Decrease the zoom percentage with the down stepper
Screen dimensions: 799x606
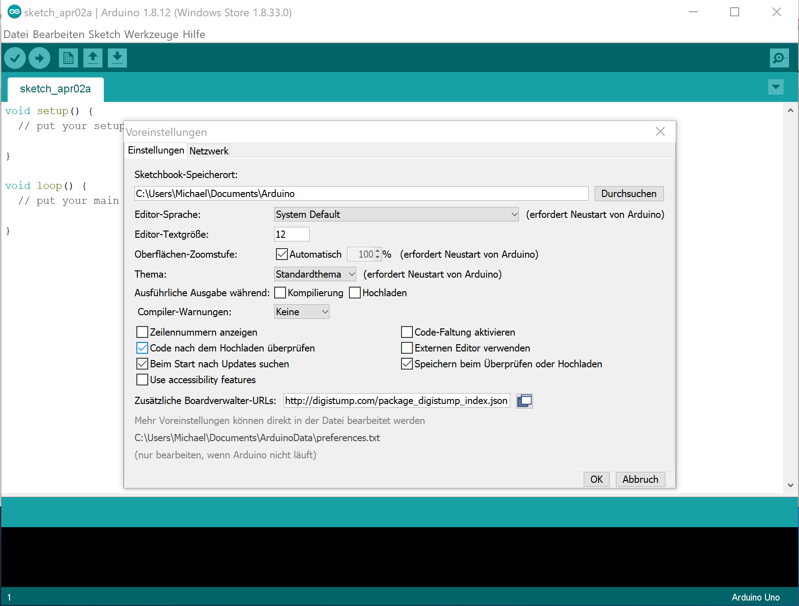(378, 257)
